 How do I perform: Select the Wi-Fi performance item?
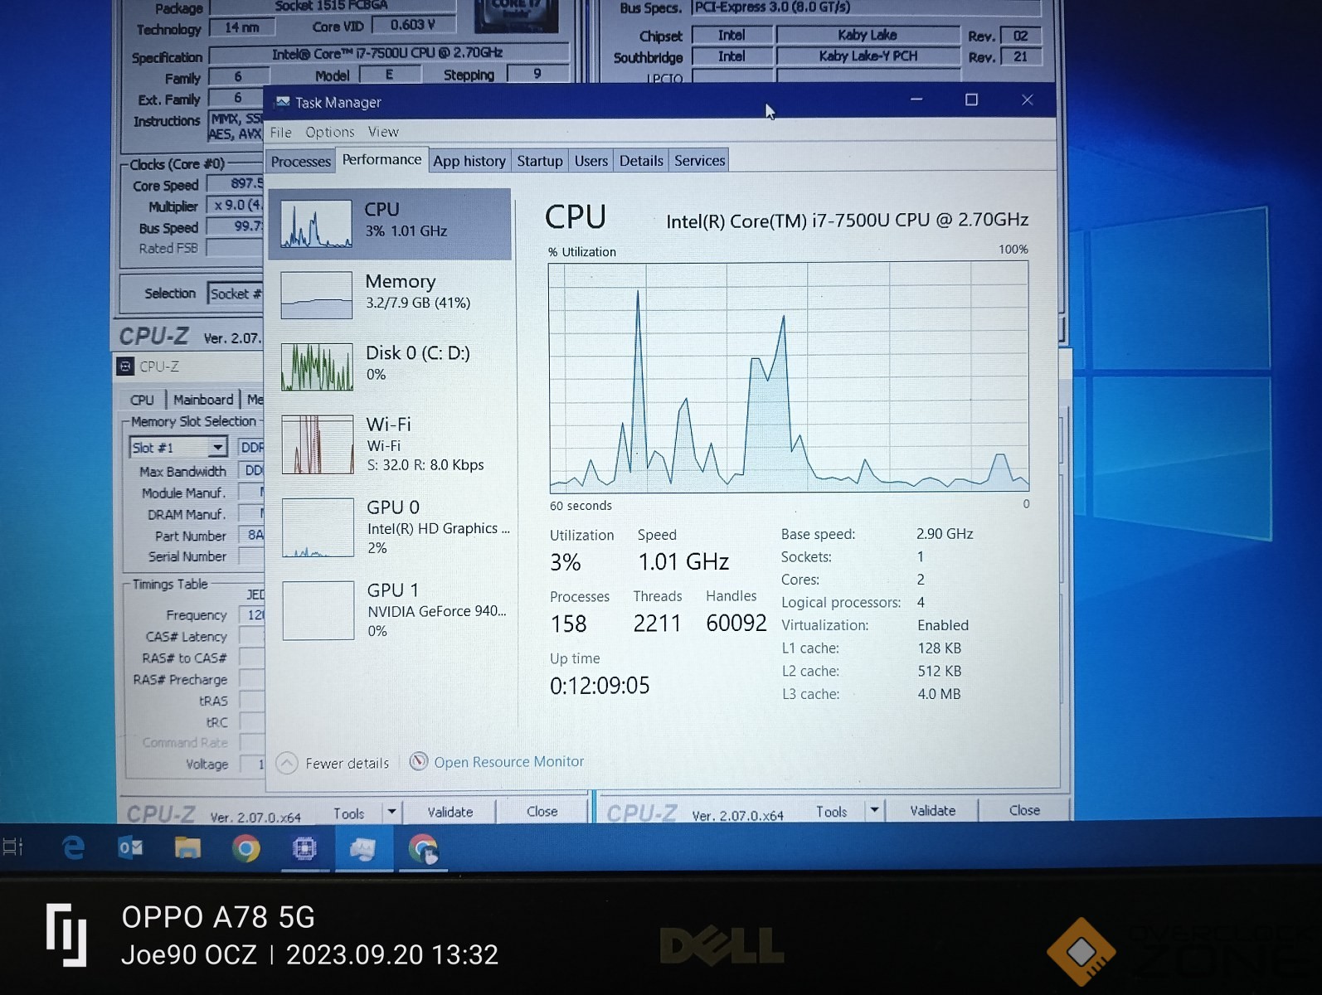pyautogui.click(x=390, y=444)
